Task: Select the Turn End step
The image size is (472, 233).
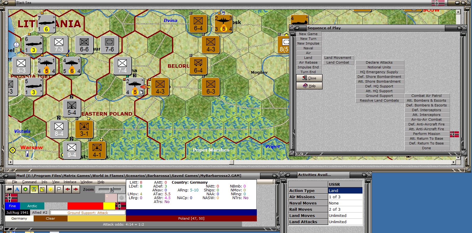Action: point(308,72)
